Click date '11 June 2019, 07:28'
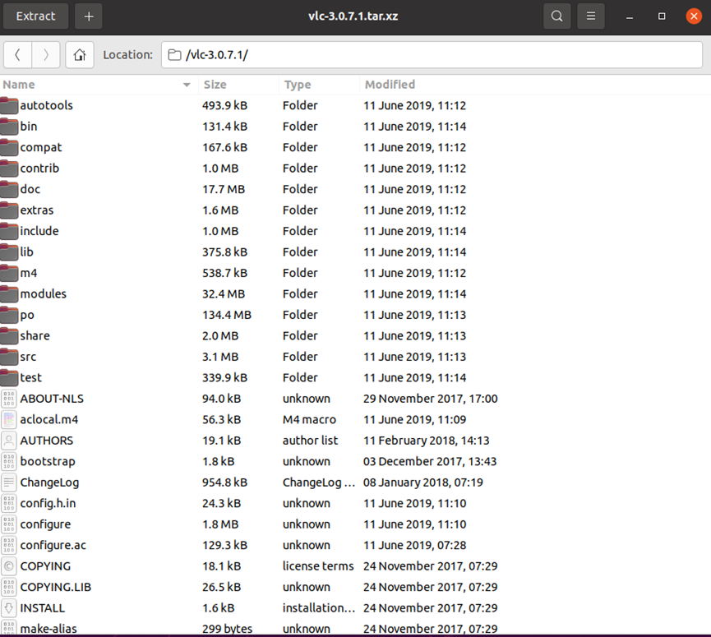Screen dimensions: 711x637 [414, 546]
